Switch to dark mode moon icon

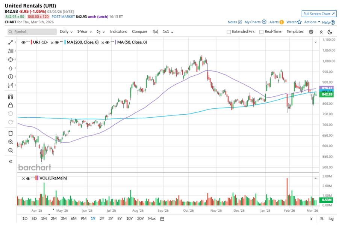(x=330, y=32)
